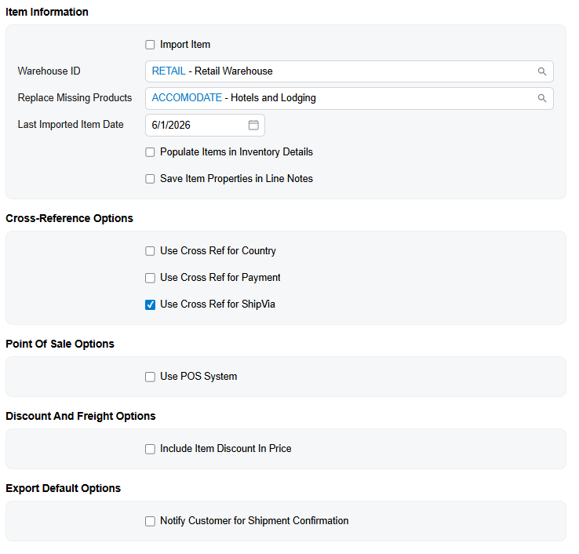
Task: Enable Use Cross Ref for Payment
Action: click(150, 278)
